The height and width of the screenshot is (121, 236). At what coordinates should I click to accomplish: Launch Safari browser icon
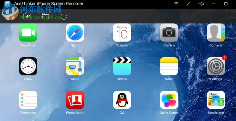(75, 32)
